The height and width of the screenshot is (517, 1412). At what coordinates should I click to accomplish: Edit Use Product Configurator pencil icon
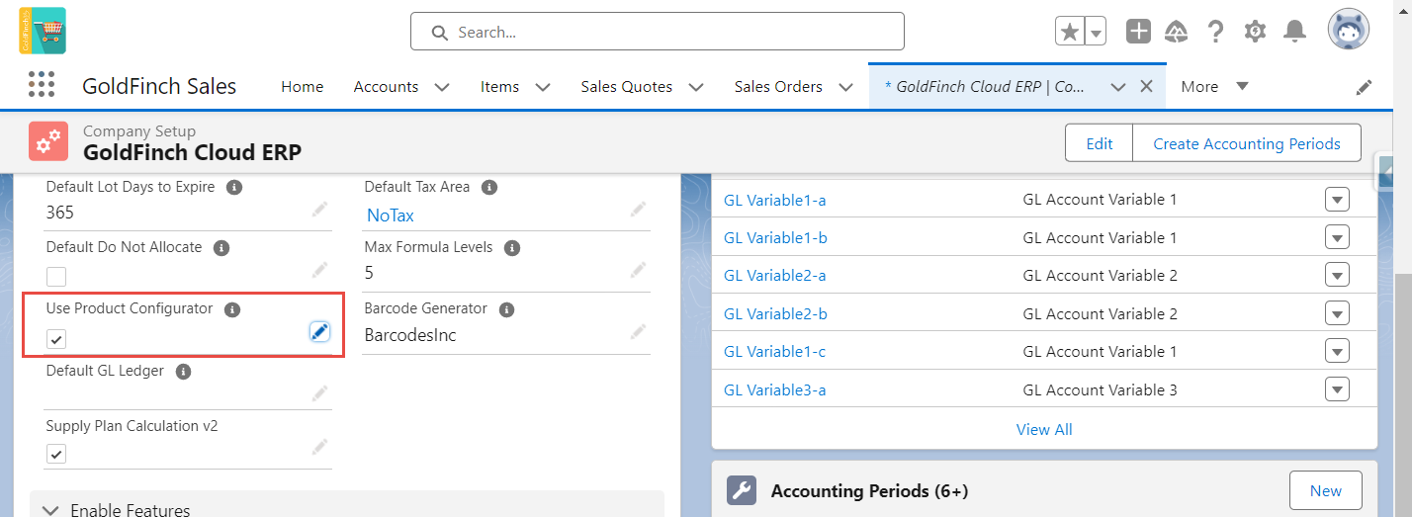[319, 332]
